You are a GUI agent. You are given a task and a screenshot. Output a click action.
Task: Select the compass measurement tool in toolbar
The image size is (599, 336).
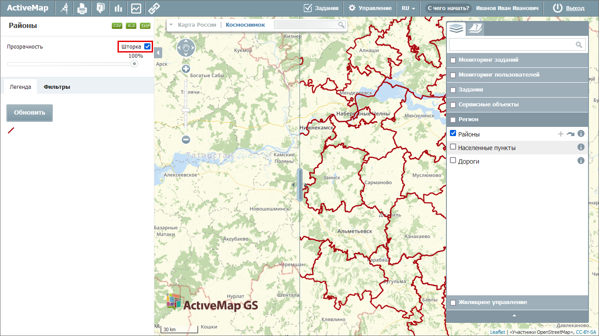(x=65, y=8)
